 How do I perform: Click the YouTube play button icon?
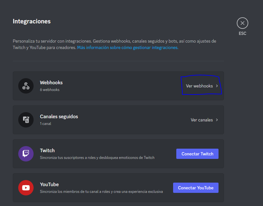pyautogui.click(x=26, y=188)
